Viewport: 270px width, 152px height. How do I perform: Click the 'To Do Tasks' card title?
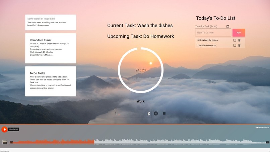[x=38, y=73]
